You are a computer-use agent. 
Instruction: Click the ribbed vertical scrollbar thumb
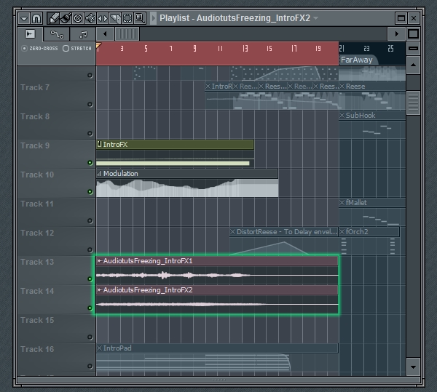413,103
